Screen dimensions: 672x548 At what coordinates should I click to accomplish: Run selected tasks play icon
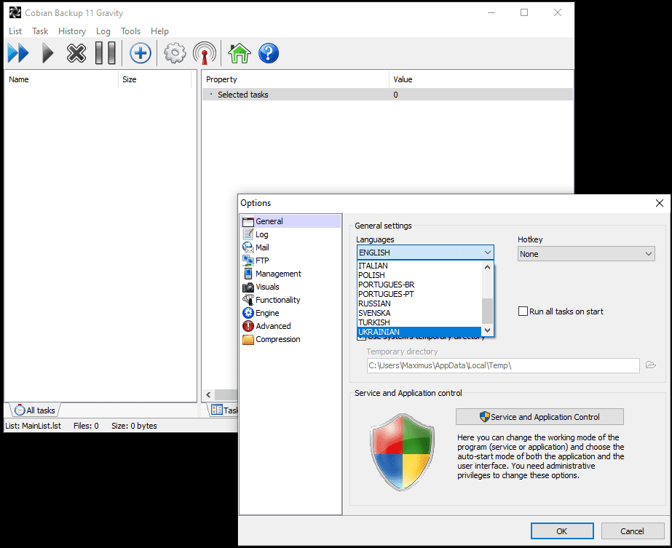coord(47,54)
